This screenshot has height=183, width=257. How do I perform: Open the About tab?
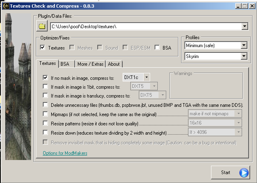114,64
